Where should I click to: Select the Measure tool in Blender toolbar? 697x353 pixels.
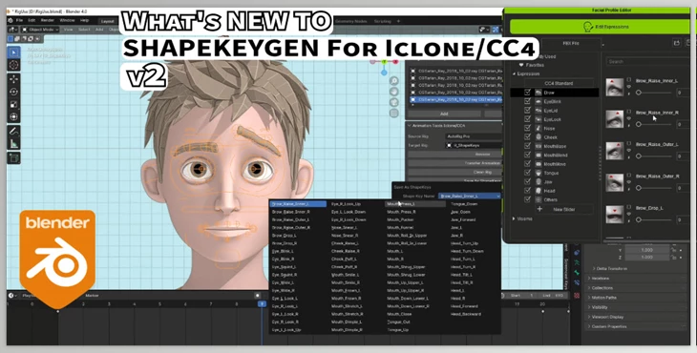coord(13,143)
